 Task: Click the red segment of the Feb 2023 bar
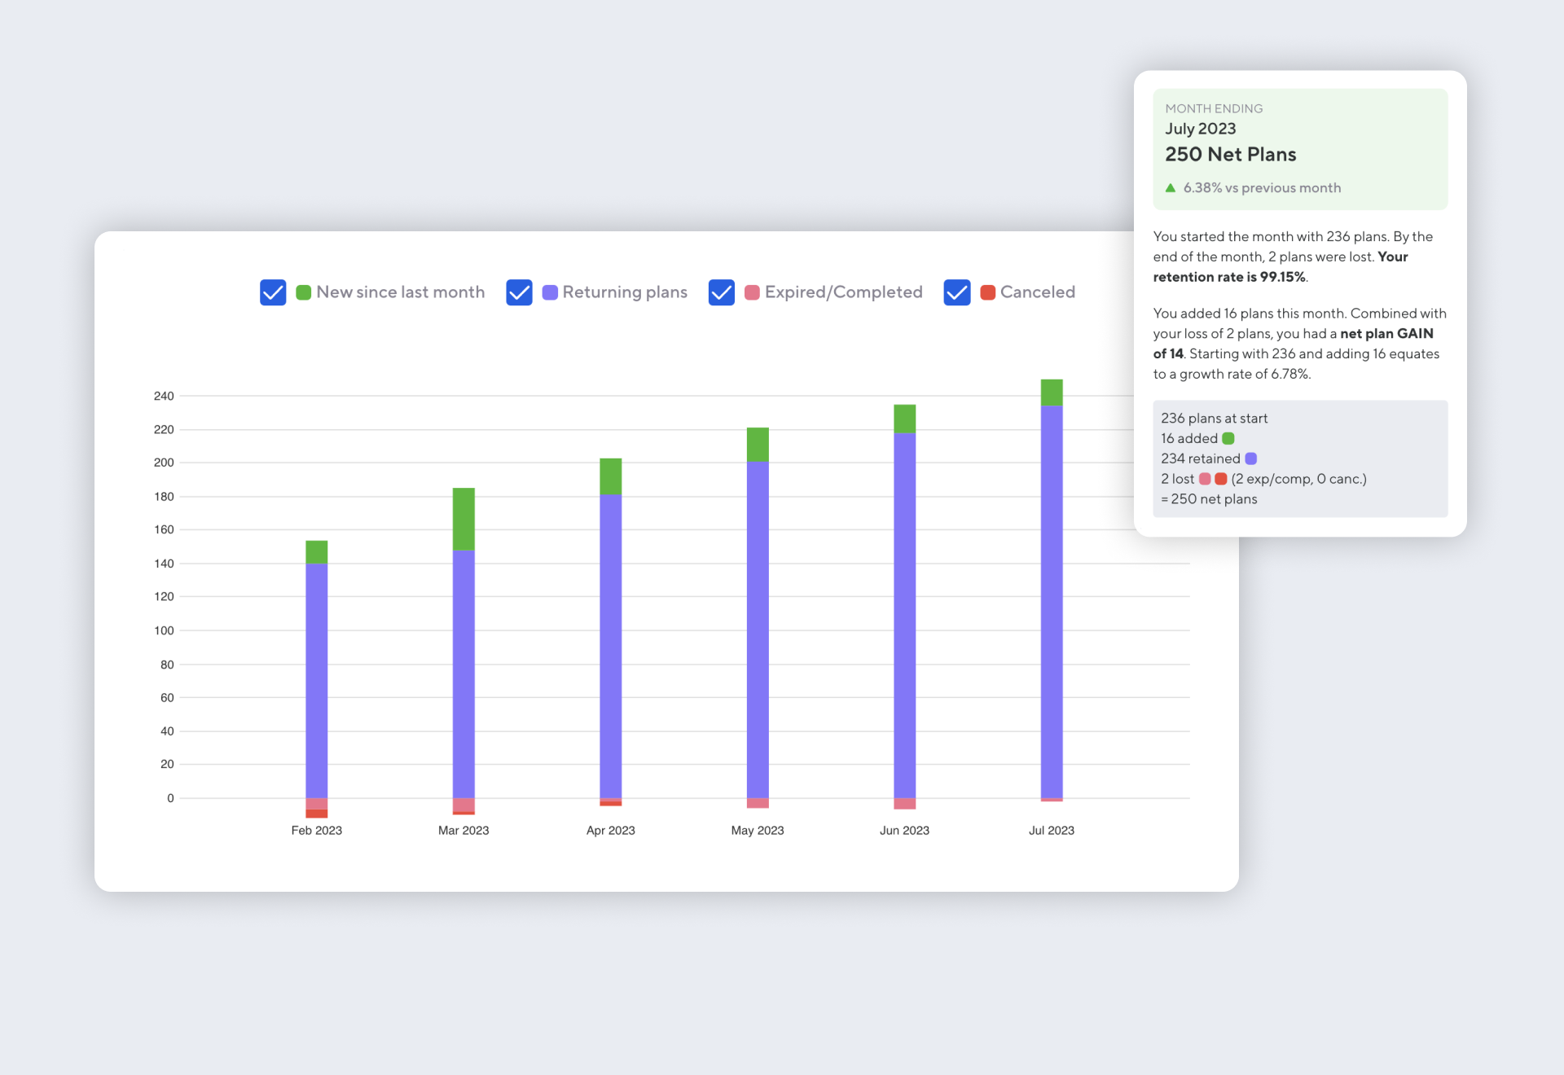tap(316, 813)
